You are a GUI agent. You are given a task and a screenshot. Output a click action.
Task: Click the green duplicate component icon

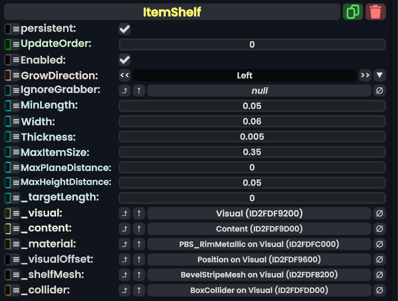pyautogui.click(x=353, y=11)
